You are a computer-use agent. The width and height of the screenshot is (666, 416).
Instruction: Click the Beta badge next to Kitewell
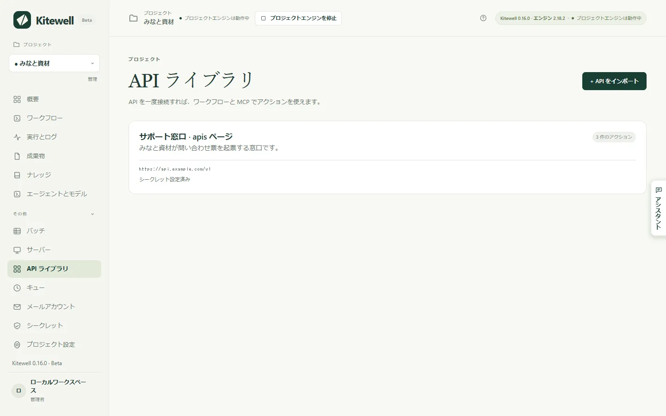(x=87, y=20)
